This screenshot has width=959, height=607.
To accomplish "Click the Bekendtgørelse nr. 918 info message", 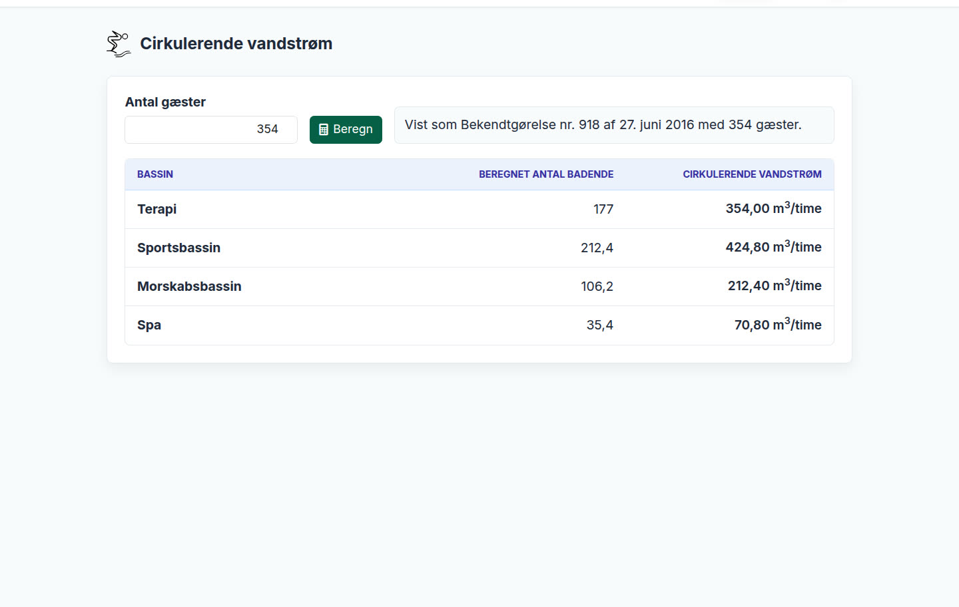I will tap(614, 125).
